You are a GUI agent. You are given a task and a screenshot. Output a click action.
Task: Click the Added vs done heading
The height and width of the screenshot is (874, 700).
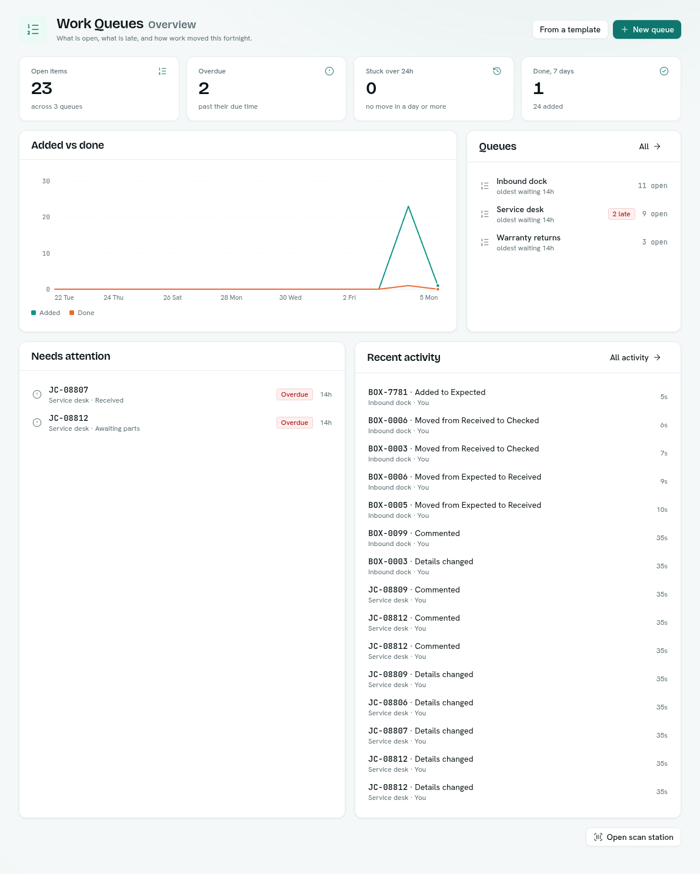(68, 145)
